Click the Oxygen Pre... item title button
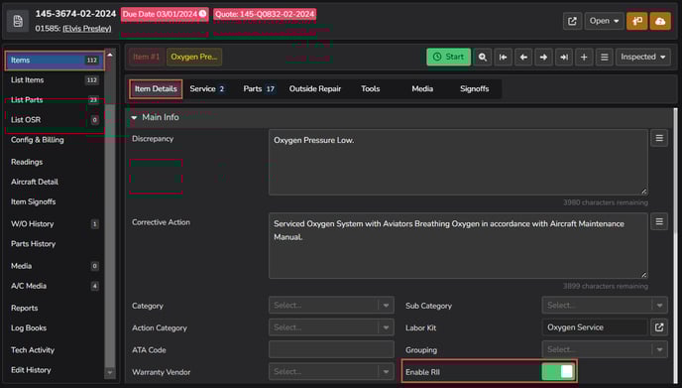Screen dimensions: 682x388 [x=194, y=57]
